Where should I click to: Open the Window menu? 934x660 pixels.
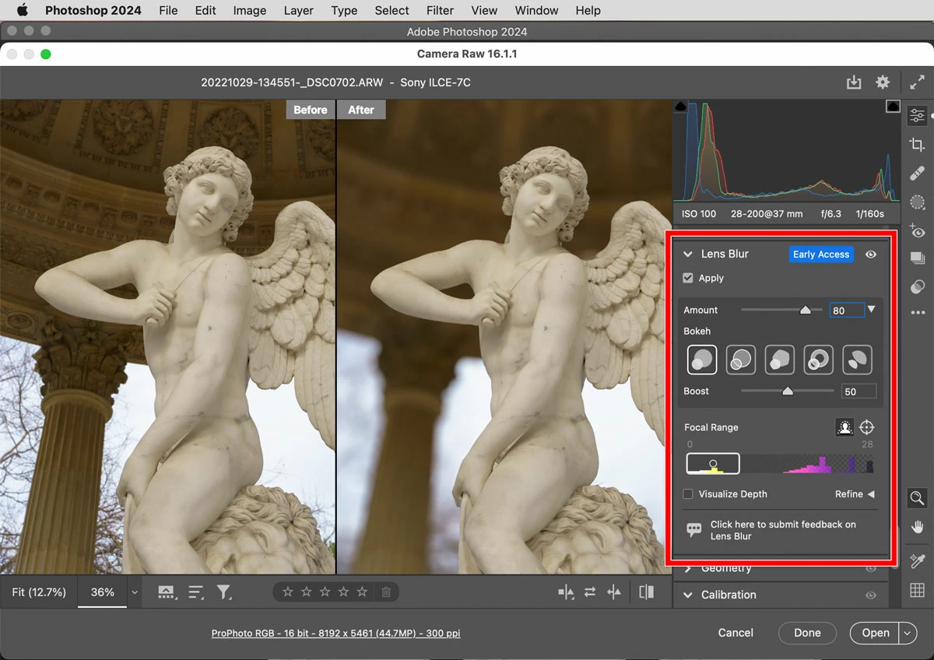click(x=536, y=10)
